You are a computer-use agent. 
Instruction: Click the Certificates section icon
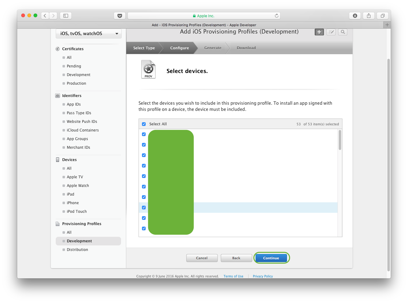pos(58,49)
